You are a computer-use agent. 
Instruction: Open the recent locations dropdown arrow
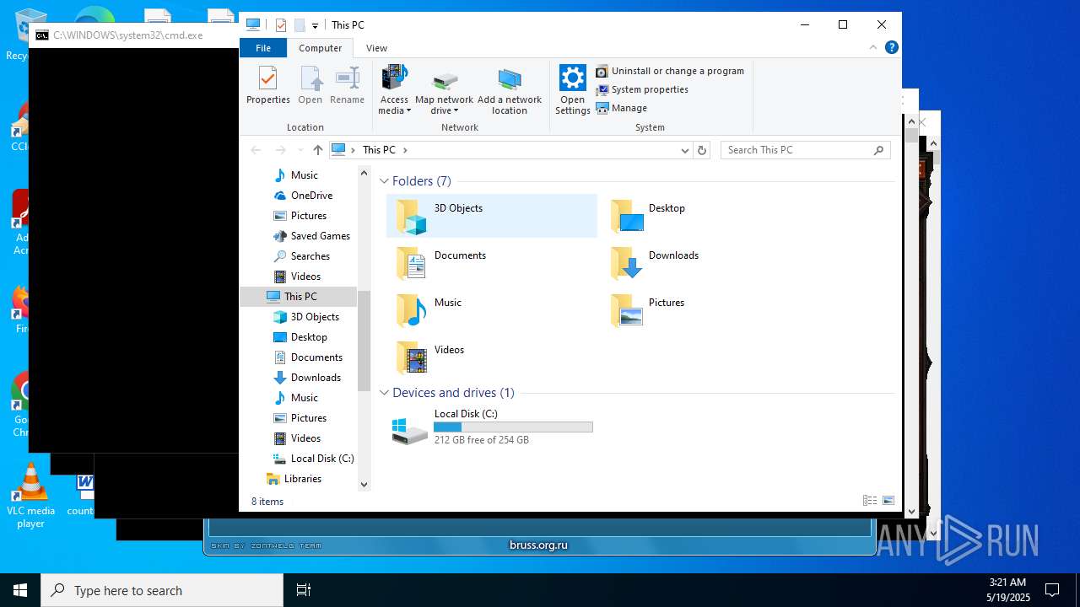(x=300, y=150)
